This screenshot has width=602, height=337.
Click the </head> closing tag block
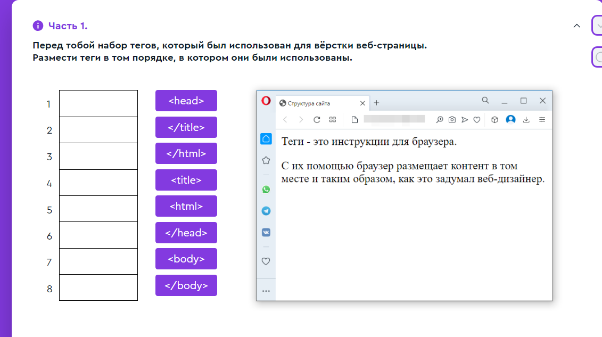(186, 233)
